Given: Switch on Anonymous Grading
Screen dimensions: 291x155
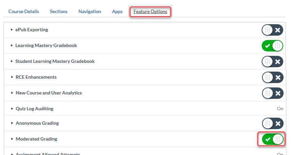Looking at the screenshot, I should (273, 123).
